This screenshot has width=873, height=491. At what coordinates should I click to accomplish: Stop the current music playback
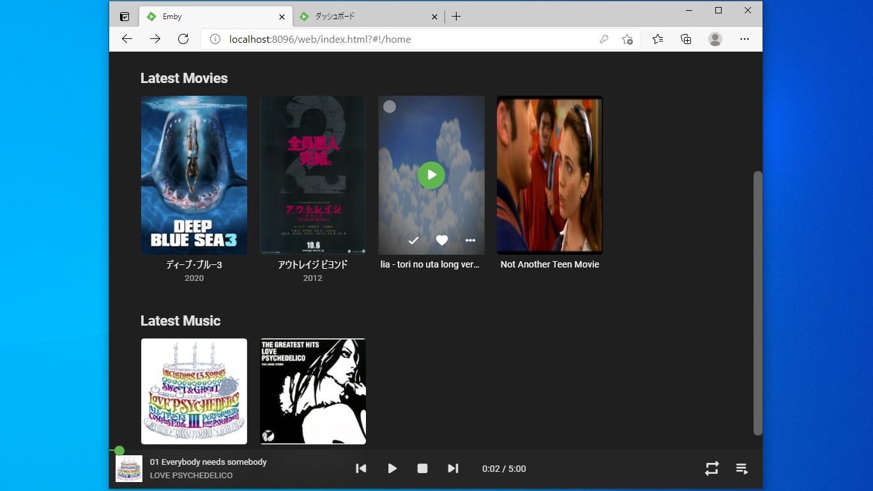(x=422, y=469)
